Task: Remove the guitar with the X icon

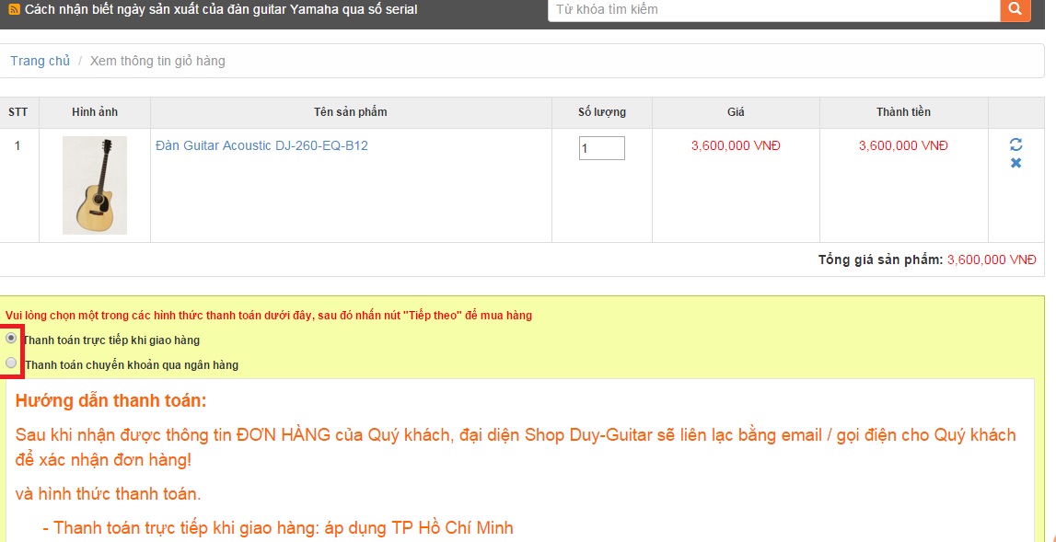Action: 1015,163
